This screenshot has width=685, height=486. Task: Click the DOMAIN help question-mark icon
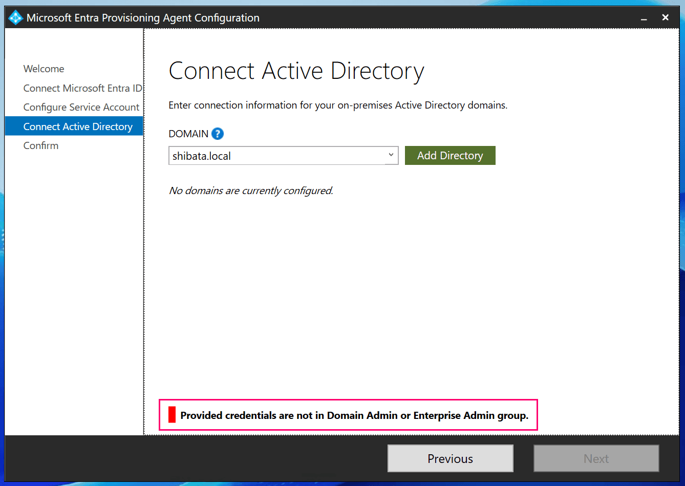tap(218, 134)
